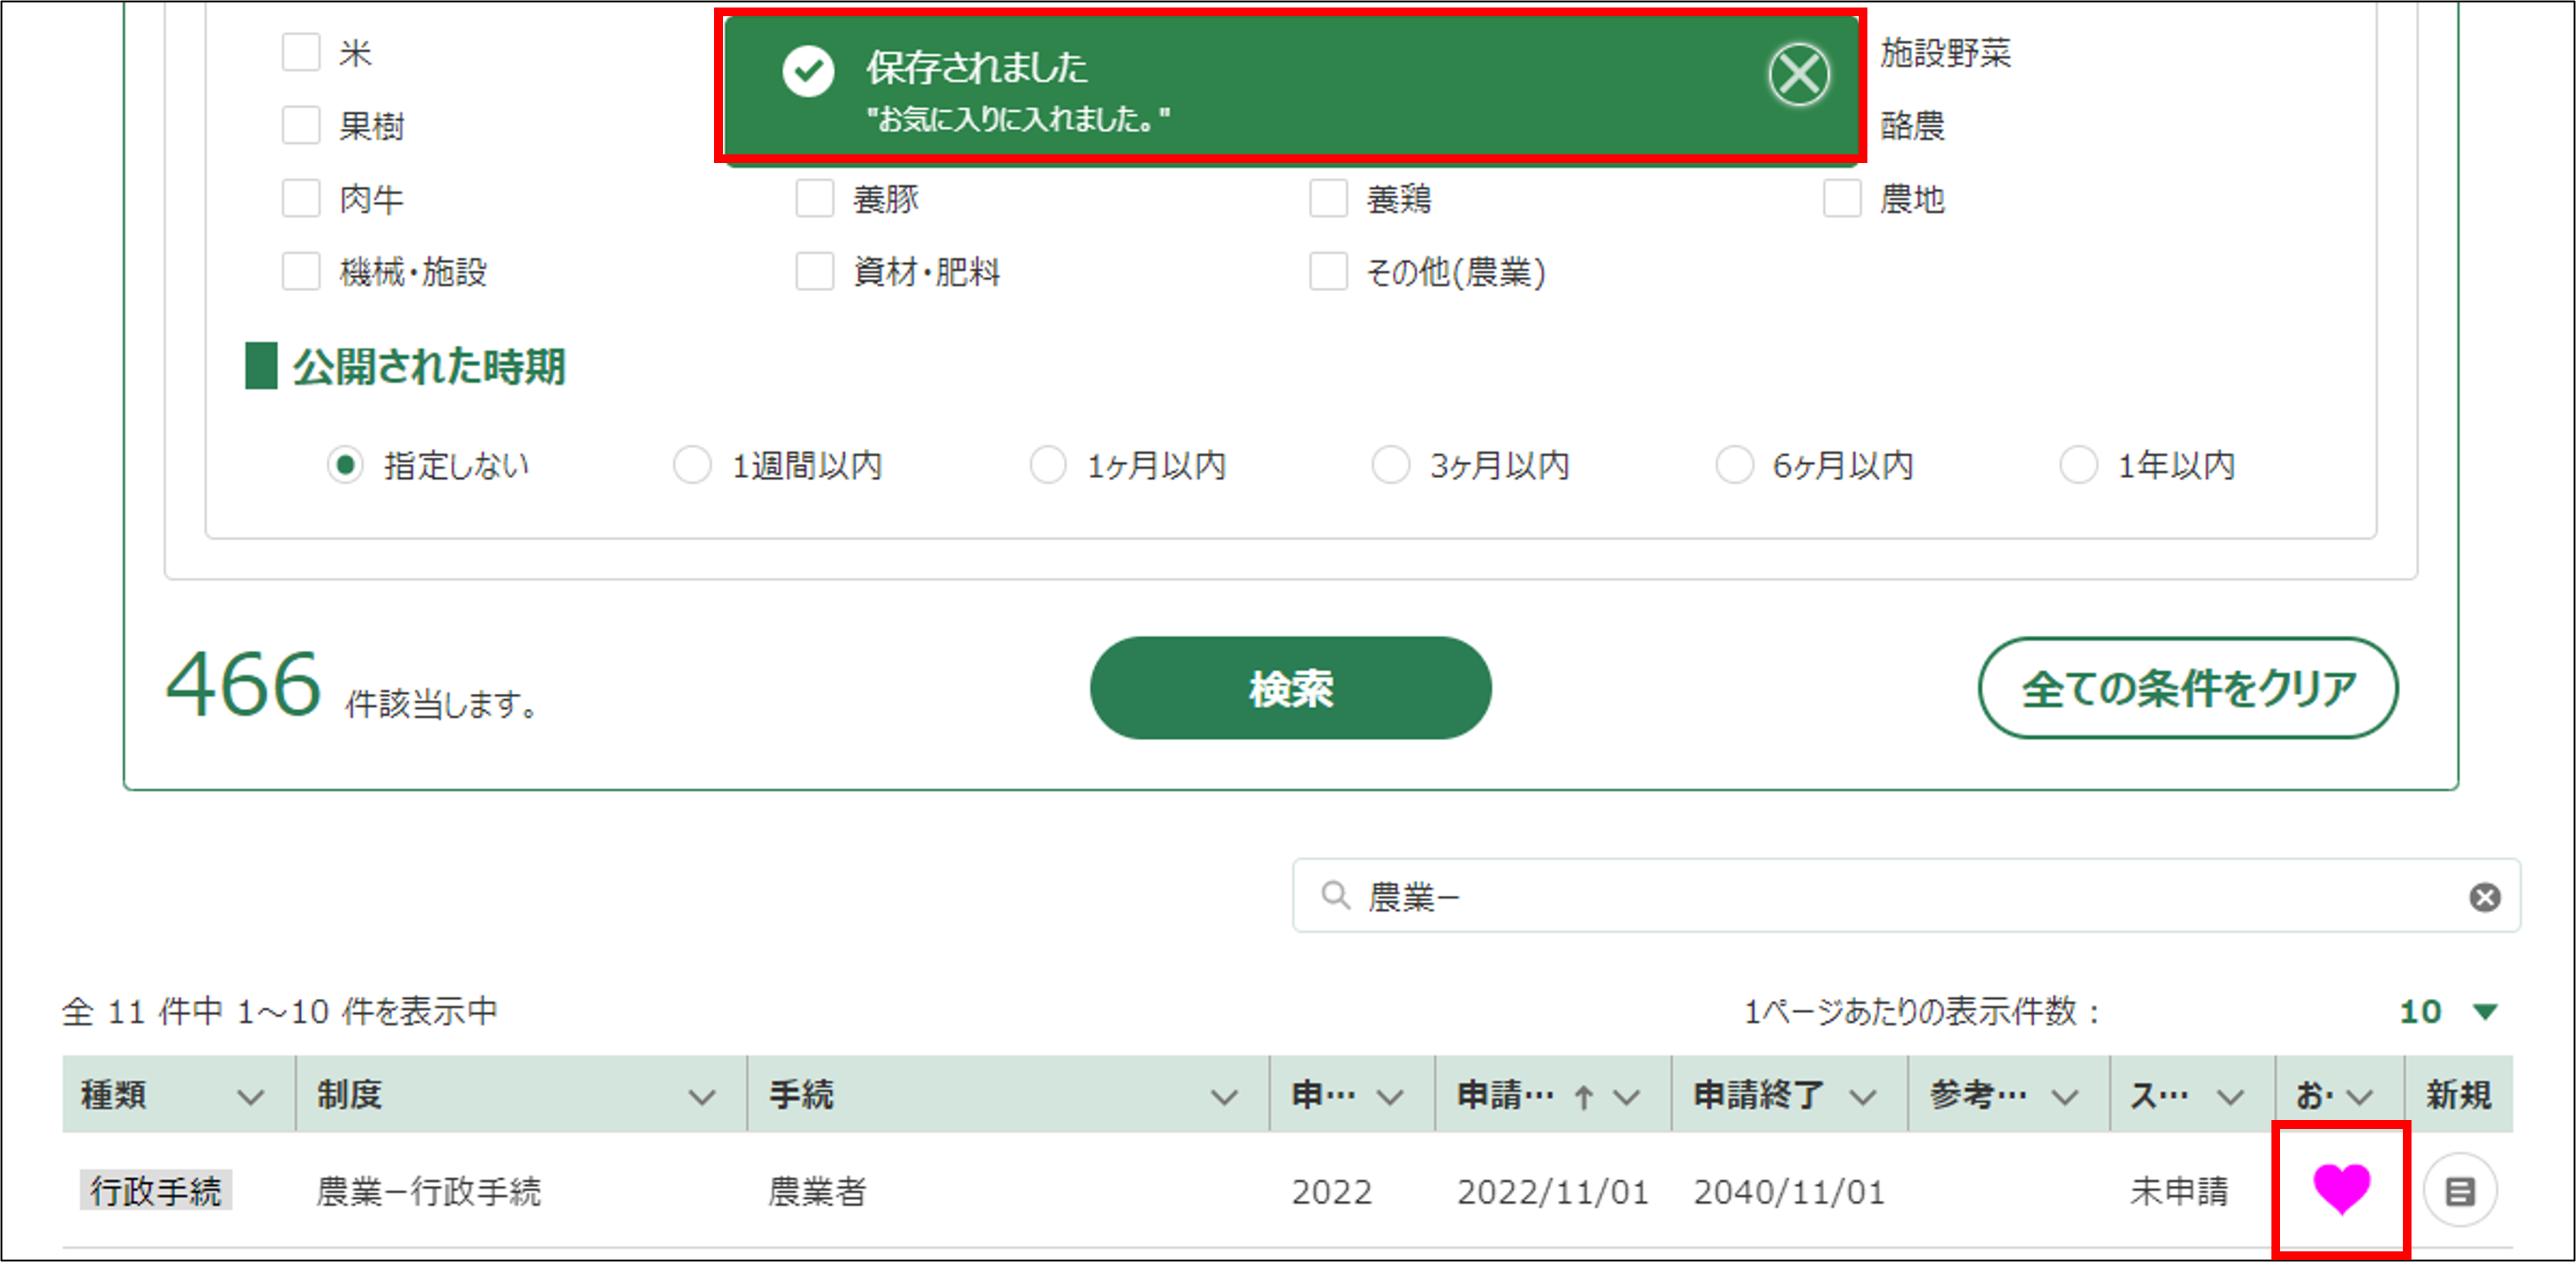The height and width of the screenshot is (1262, 2576).
Task: Select the 3ヶ月以内 radio option
Action: 1390,466
